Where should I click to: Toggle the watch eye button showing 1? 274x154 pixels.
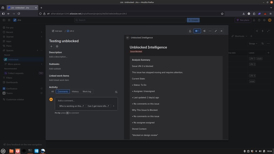[197, 31]
